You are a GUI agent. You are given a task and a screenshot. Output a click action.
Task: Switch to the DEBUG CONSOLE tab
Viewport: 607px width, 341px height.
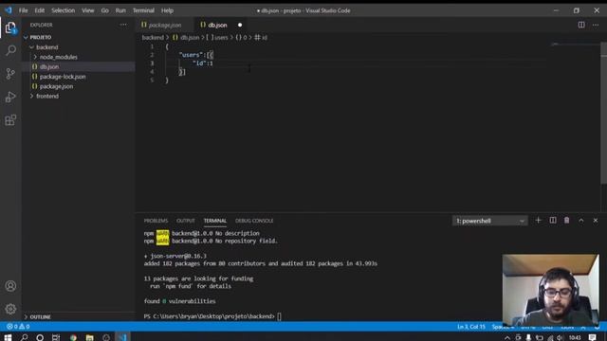click(x=254, y=221)
